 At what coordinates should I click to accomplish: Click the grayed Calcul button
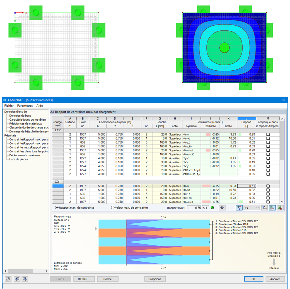click(x=60, y=279)
